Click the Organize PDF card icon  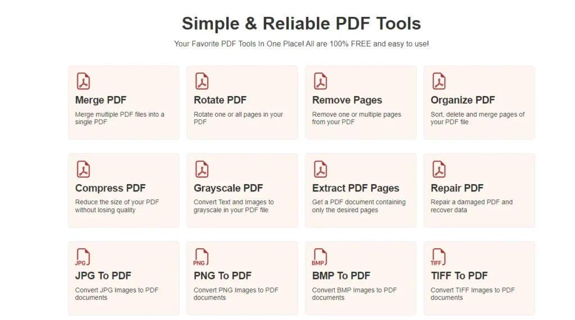(x=439, y=81)
